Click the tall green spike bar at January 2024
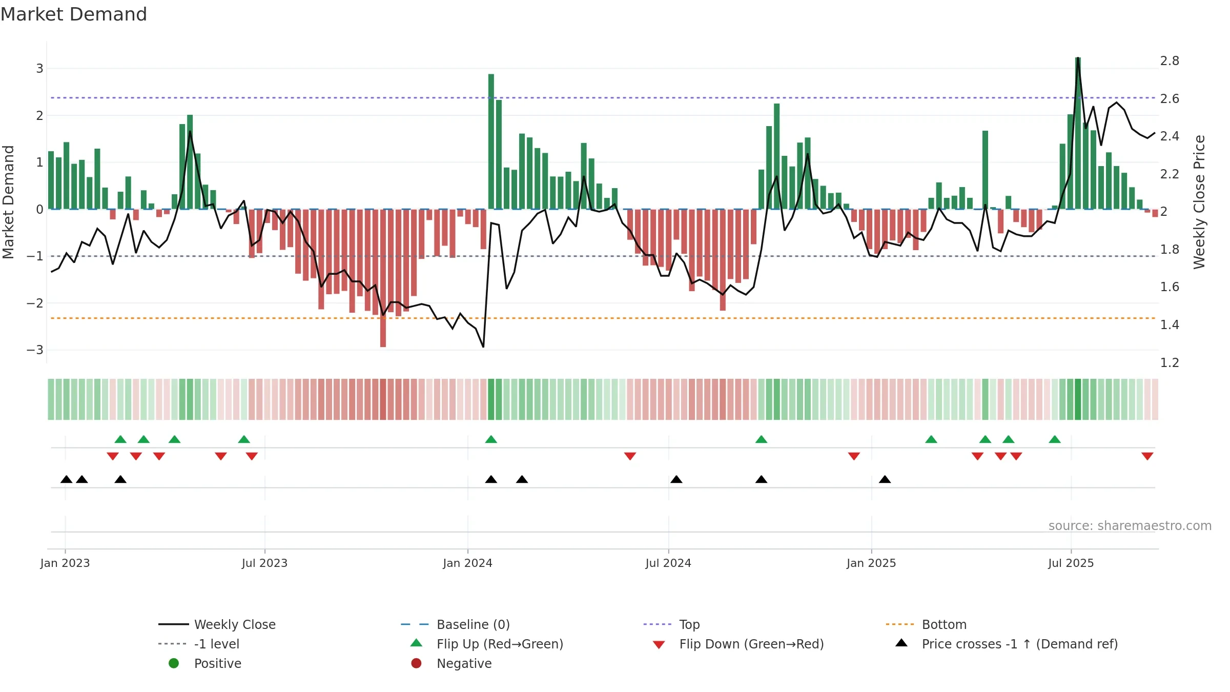This screenshot has height=692, width=1230. pyautogui.click(x=491, y=141)
